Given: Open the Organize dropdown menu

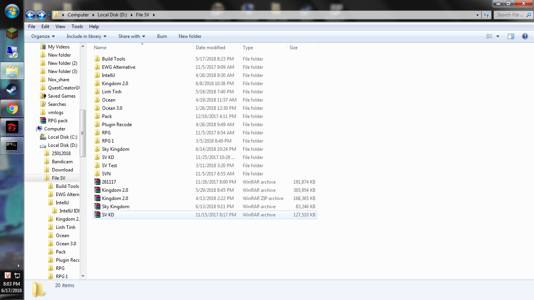Looking at the screenshot, I should [43, 36].
